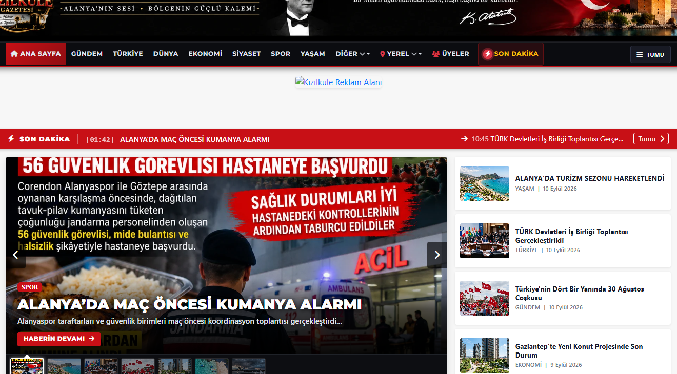Click the Kızılkule Reklam Alanı ad image
The width and height of the screenshot is (677, 374).
[x=339, y=82]
